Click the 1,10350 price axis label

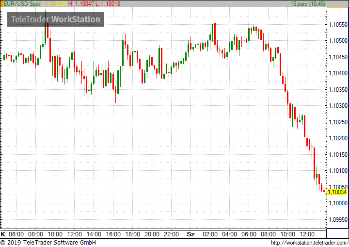coord(338,90)
